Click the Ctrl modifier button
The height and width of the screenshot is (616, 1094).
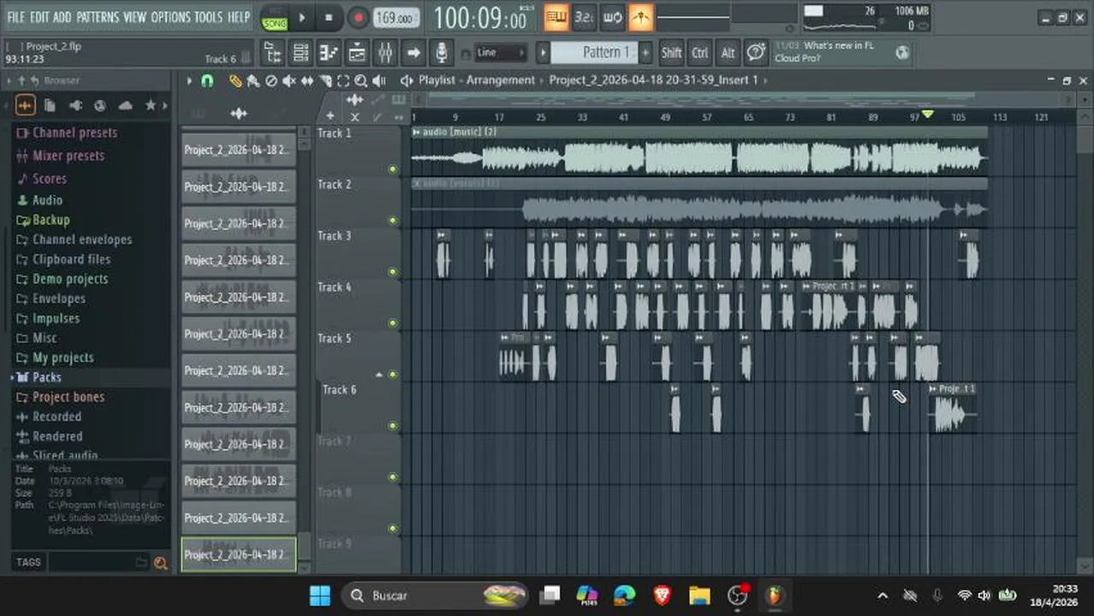pos(700,53)
